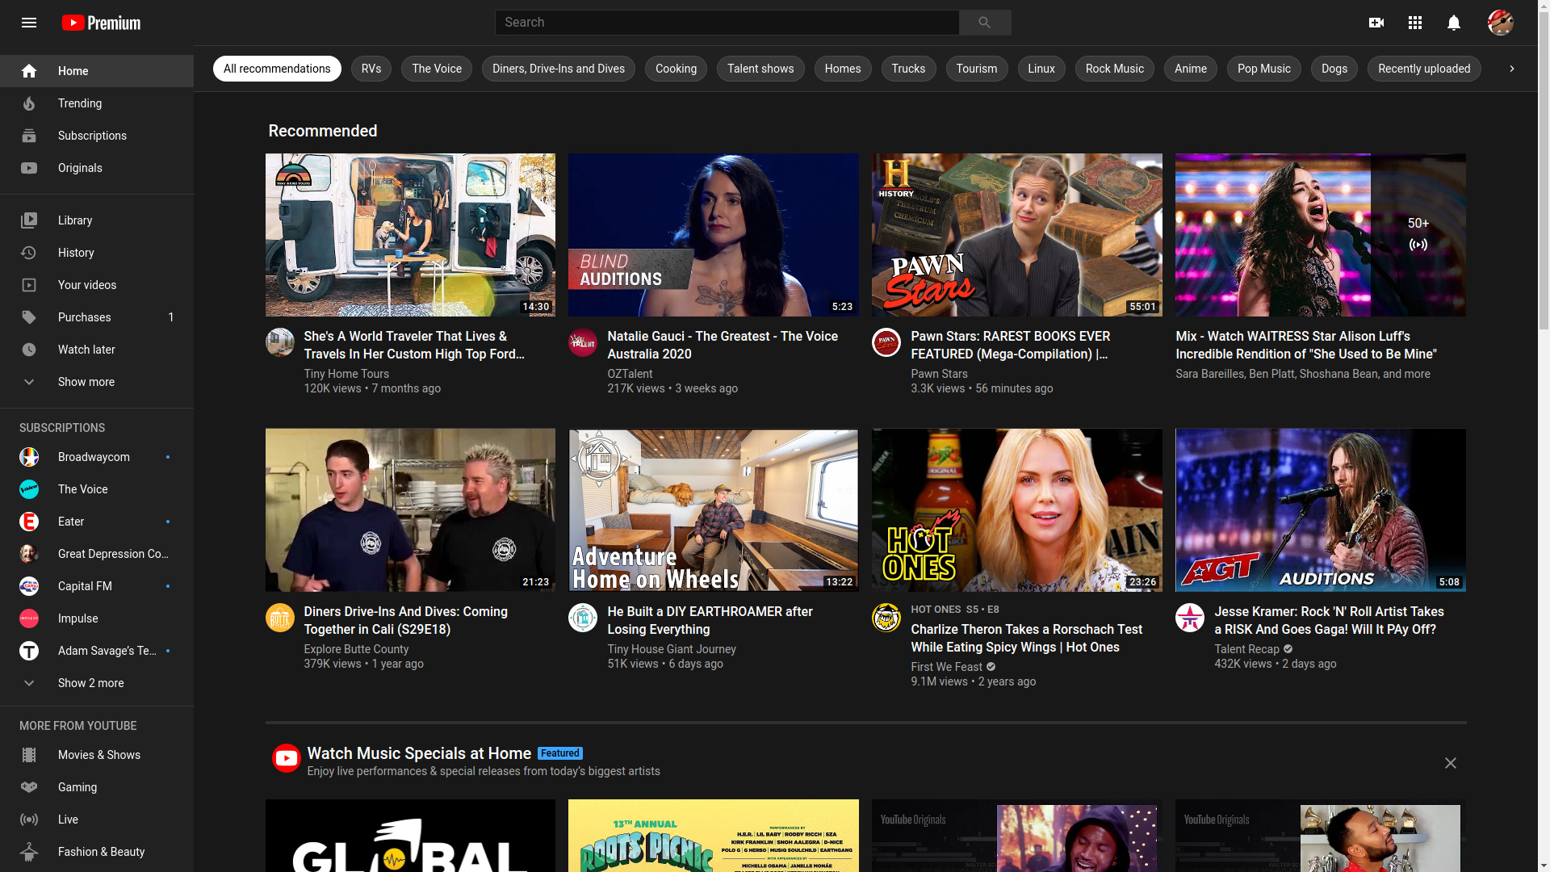Image resolution: width=1550 pixels, height=872 pixels.
Task: Click the Home icon in sidebar
Action: 29,71
